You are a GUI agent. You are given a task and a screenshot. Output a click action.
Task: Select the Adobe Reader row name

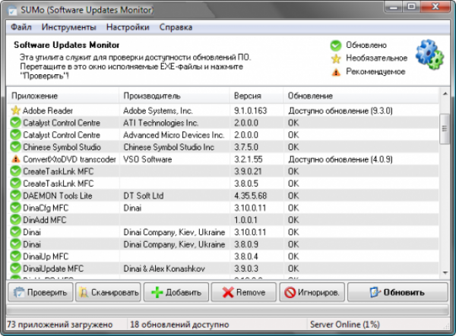click(x=48, y=111)
